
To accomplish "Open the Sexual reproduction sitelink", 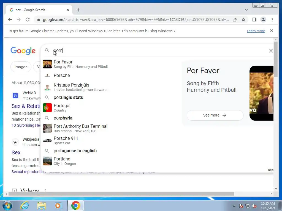I will coord(29,172).
